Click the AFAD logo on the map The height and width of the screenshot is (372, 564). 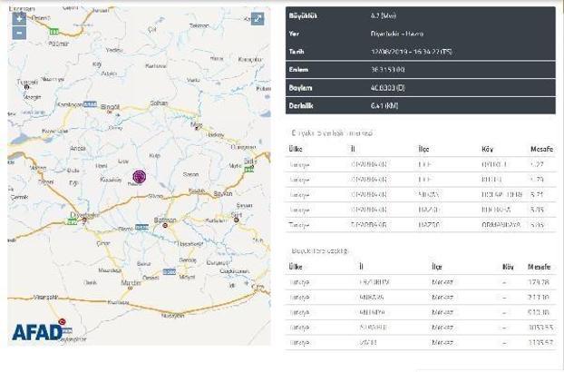click(x=38, y=332)
